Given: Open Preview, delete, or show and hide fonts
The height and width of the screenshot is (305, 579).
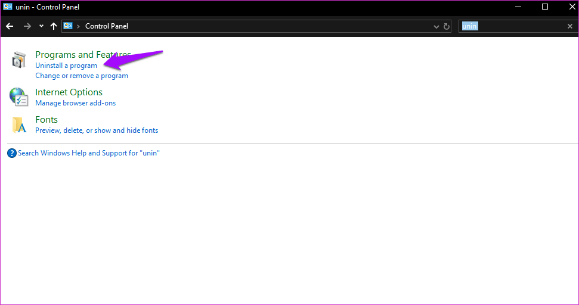Looking at the screenshot, I should tap(97, 130).
